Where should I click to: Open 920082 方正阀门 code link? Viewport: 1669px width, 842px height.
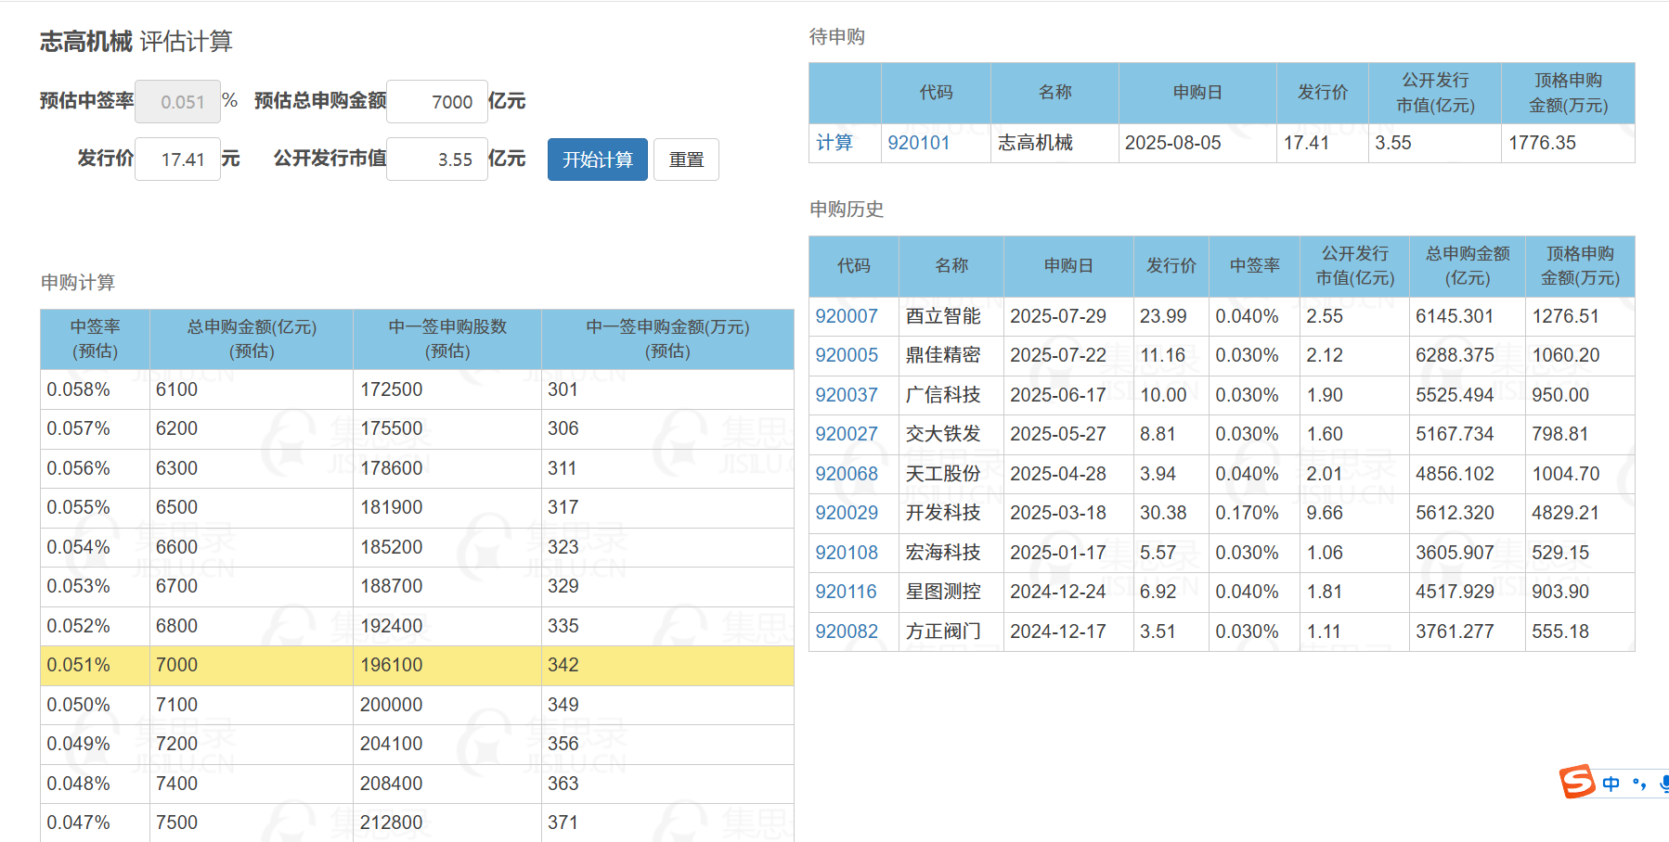tap(846, 631)
